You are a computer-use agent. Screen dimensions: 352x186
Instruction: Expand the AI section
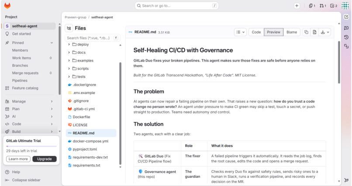pyautogui.click(x=29, y=117)
